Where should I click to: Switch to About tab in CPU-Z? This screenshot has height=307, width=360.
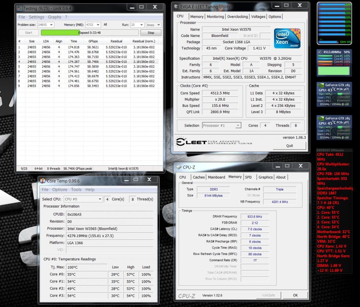tap(280, 177)
